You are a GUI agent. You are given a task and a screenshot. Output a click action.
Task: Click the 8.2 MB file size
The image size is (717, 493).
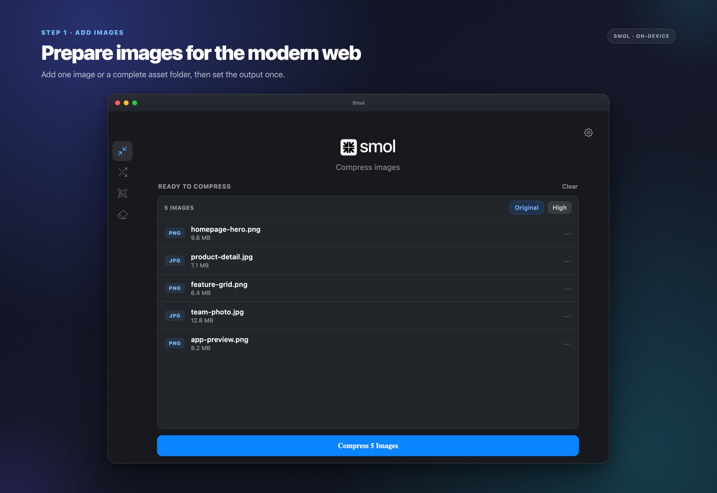pyautogui.click(x=201, y=348)
